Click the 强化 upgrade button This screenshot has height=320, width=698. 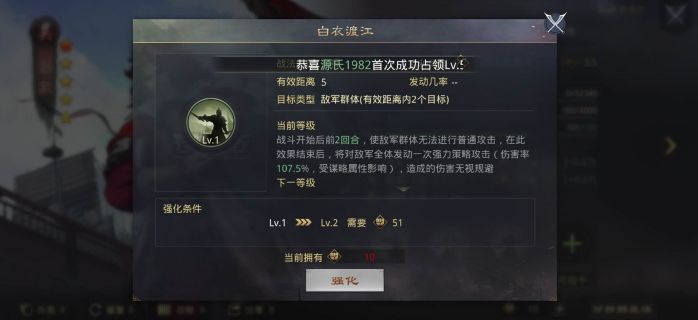click(344, 280)
